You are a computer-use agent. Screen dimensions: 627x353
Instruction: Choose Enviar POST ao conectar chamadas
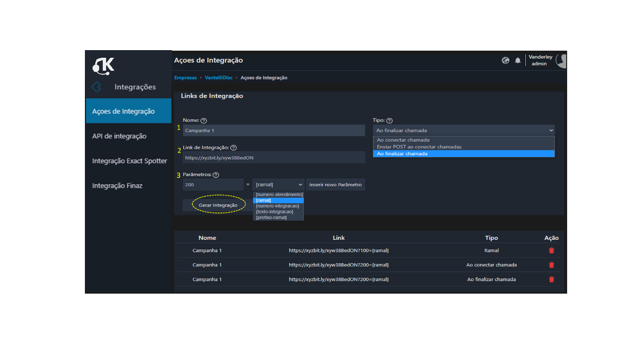(x=464, y=147)
